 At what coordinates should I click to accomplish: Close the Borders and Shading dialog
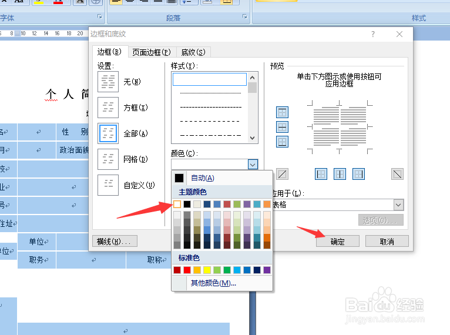point(399,34)
